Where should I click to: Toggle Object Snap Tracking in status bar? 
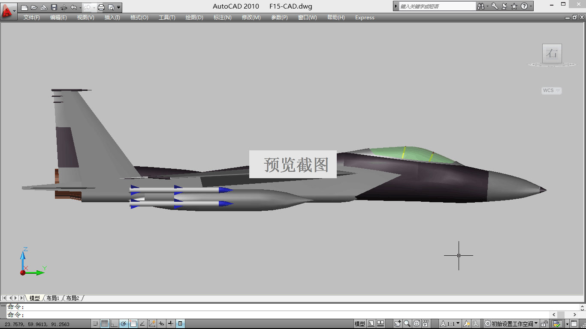pyautogui.click(x=142, y=324)
